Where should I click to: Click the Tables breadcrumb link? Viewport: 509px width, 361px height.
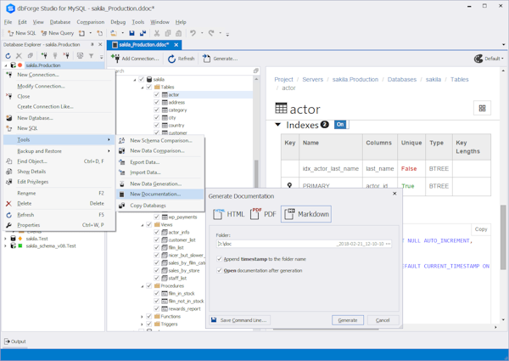(x=459, y=79)
